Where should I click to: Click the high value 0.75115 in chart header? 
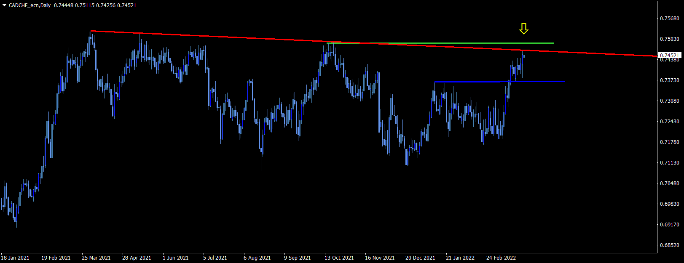(x=84, y=5)
